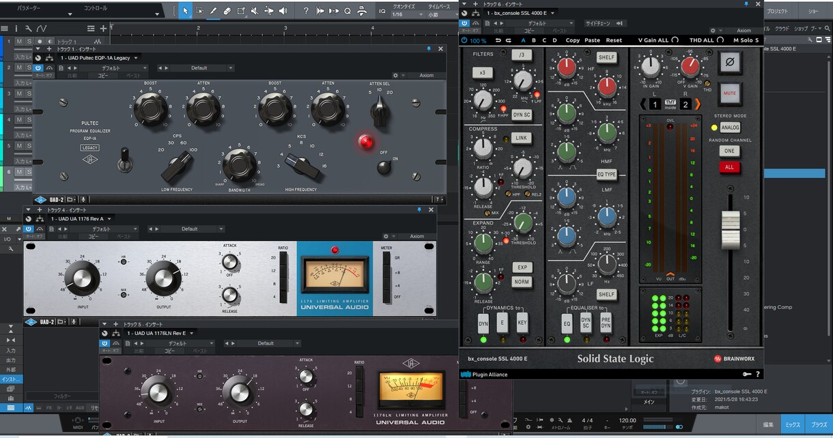This screenshot has width=833, height=438.
Task: Select the Eraser tool
Action: click(227, 11)
